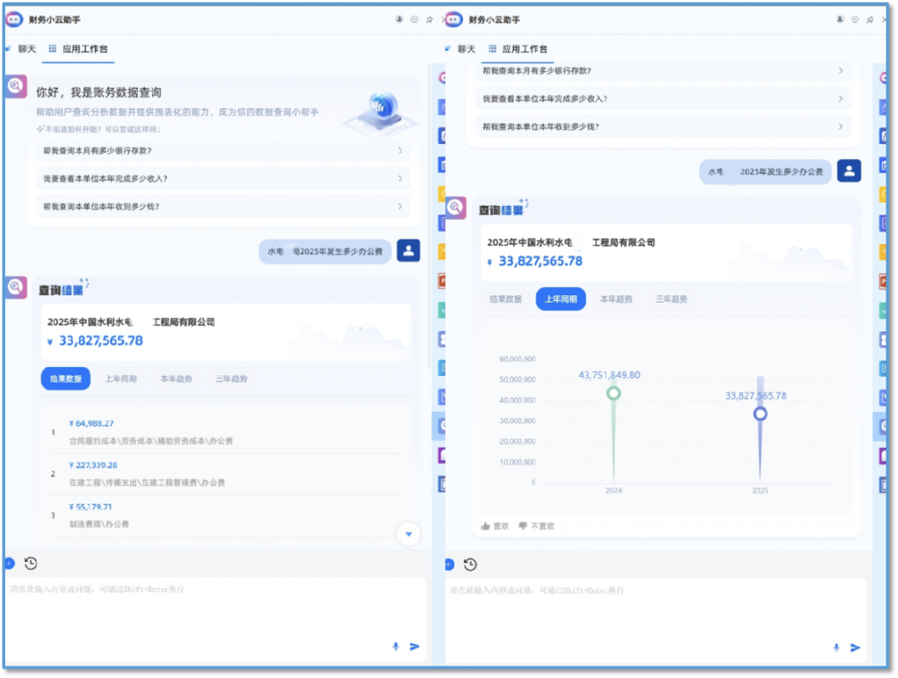Click the microphone icon in left panel input
Viewport: 898px width, 678px height.
coord(395,646)
